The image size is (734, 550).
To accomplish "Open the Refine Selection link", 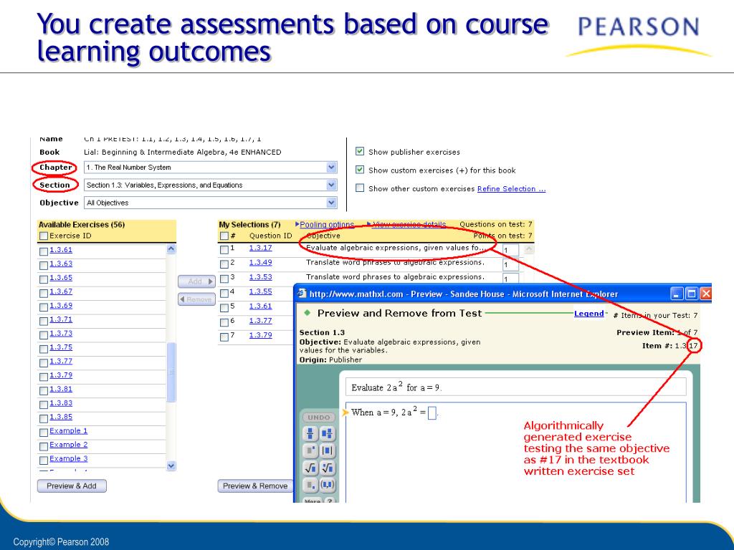I will coord(511,188).
